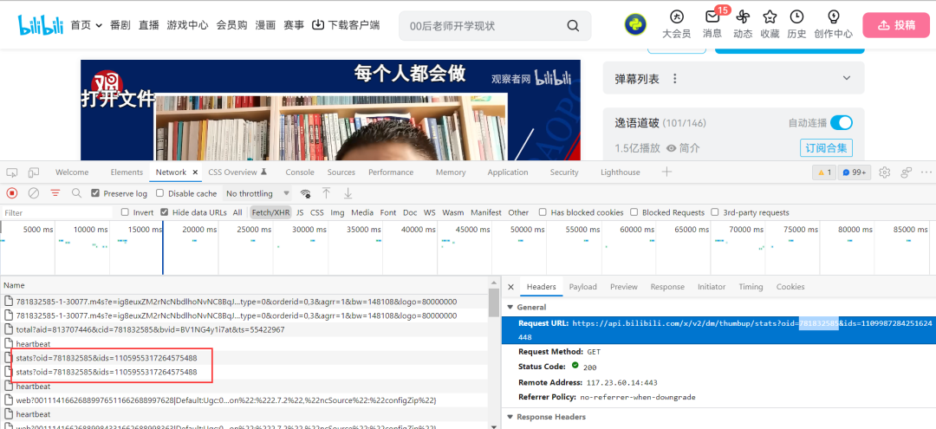
Task: Close the request details panel
Action: [511, 287]
